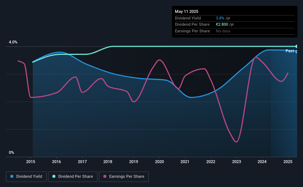This screenshot has height=187, width=303.
Task: Click the 4.0% y-axis label
Action: (x=13, y=42)
